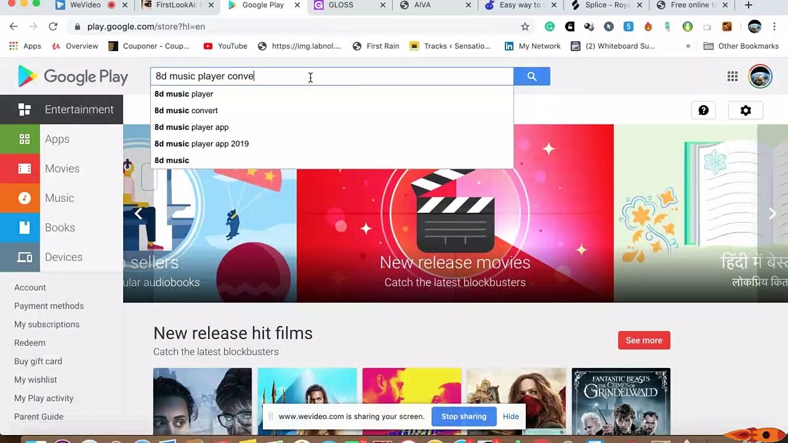The image size is (788, 443).
Task: Go to previous carousel banner
Action: (139, 213)
